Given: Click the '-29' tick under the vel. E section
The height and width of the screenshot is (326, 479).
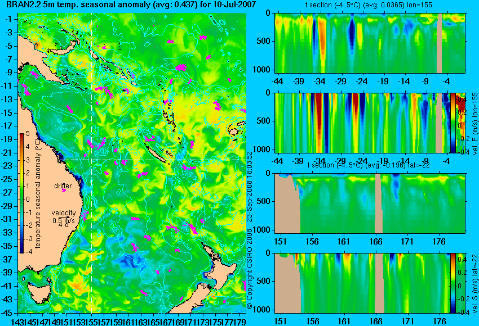Looking at the screenshot, I should click(341, 161).
